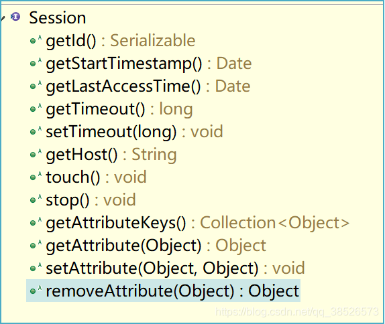Click the highlighted removeAttribute(Object) method
The image size is (385, 324).
(163, 291)
